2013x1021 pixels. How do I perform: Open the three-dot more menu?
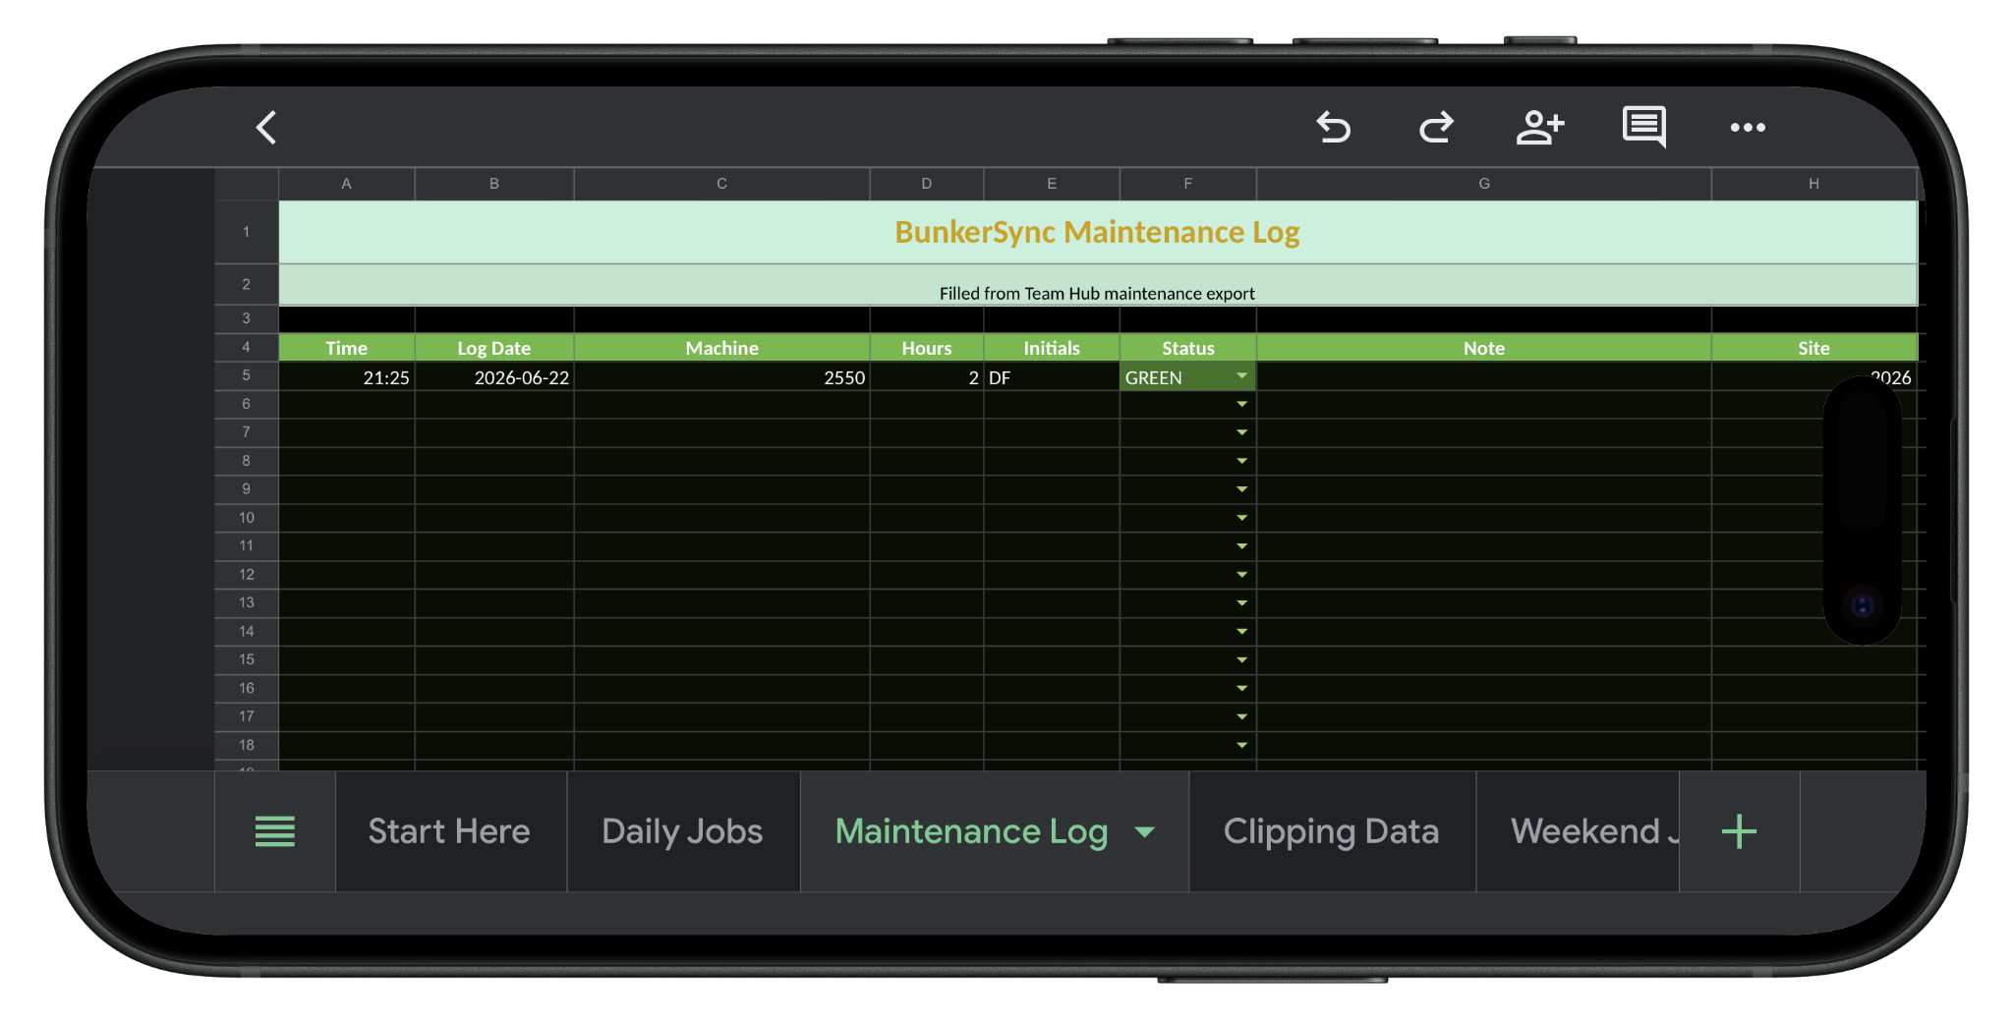pyautogui.click(x=1748, y=128)
